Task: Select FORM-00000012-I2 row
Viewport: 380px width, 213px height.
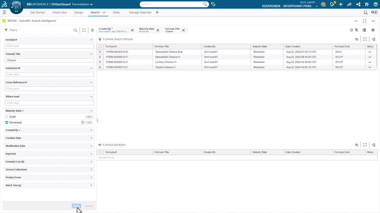Action: coord(117,52)
